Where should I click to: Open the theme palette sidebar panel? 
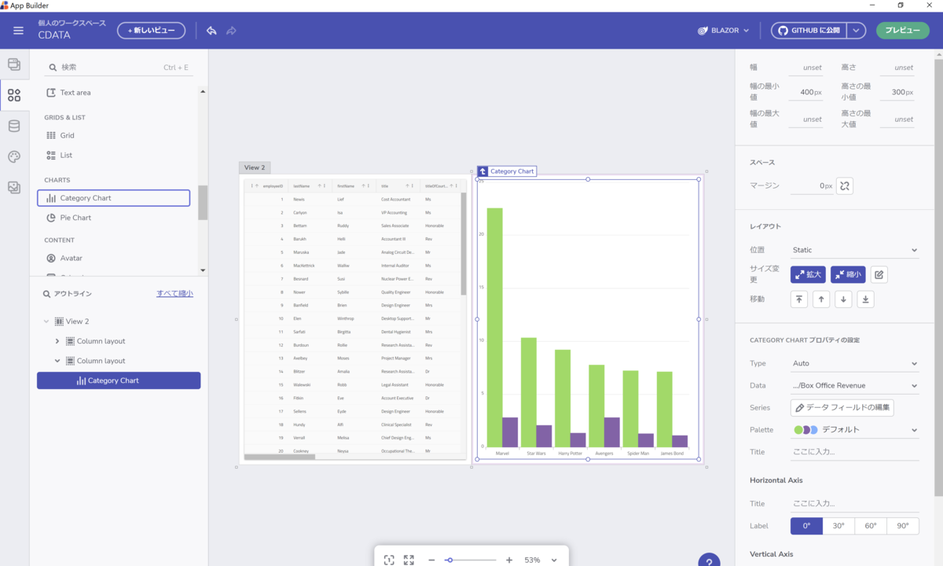pyautogui.click(x=14, y=156)
